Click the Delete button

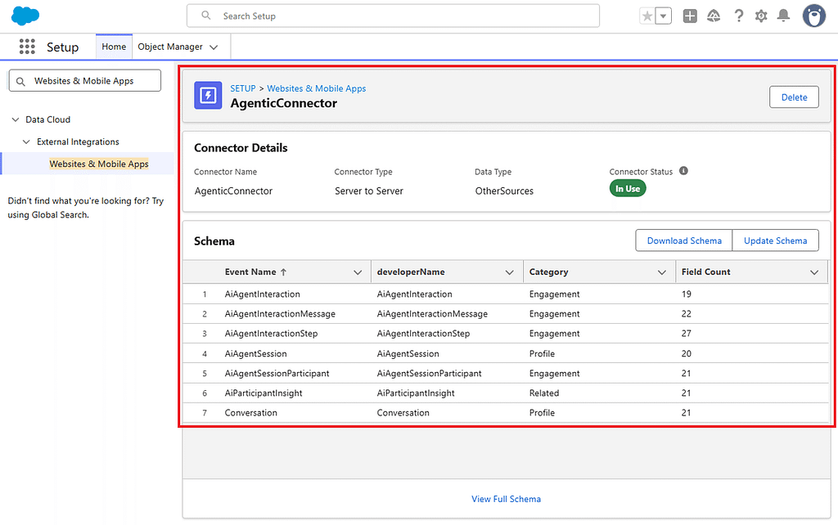click(x=794, y=97)
